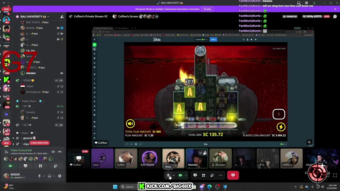Select PROXEH in voice member list
Viewport: 340px width, 191px height.
coord(39,73)
